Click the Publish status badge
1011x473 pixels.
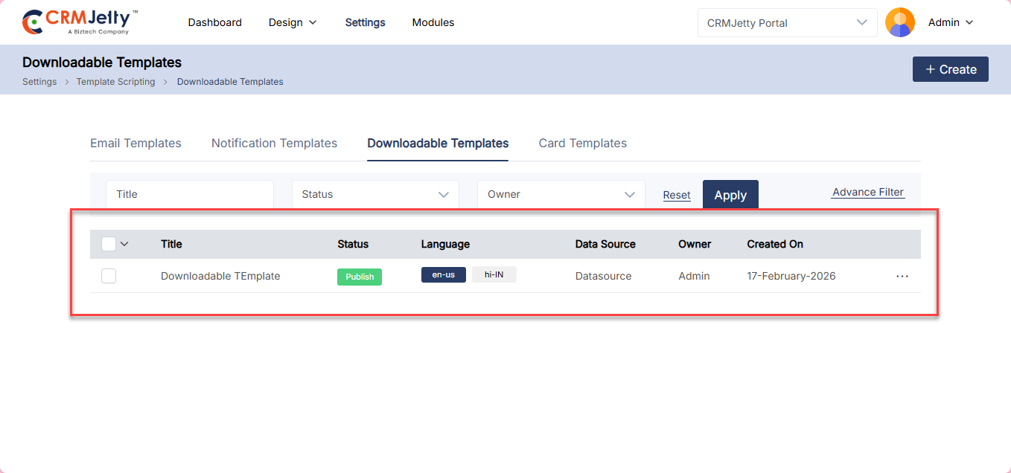tap(360, 277)
